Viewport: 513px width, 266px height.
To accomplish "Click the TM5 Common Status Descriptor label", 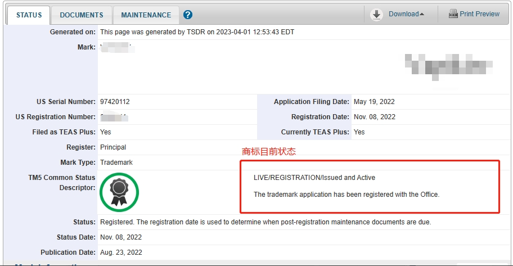I will (61, 183).
